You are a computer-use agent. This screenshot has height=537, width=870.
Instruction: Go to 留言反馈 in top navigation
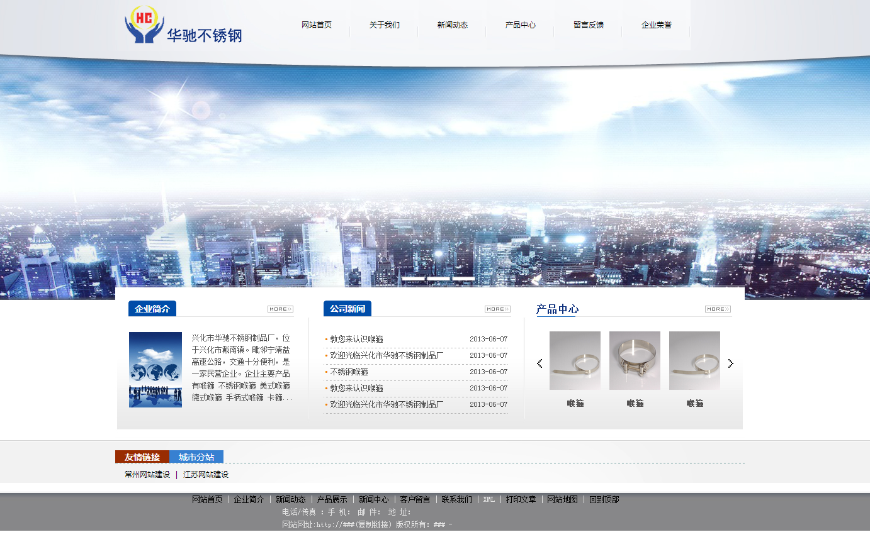588,25
